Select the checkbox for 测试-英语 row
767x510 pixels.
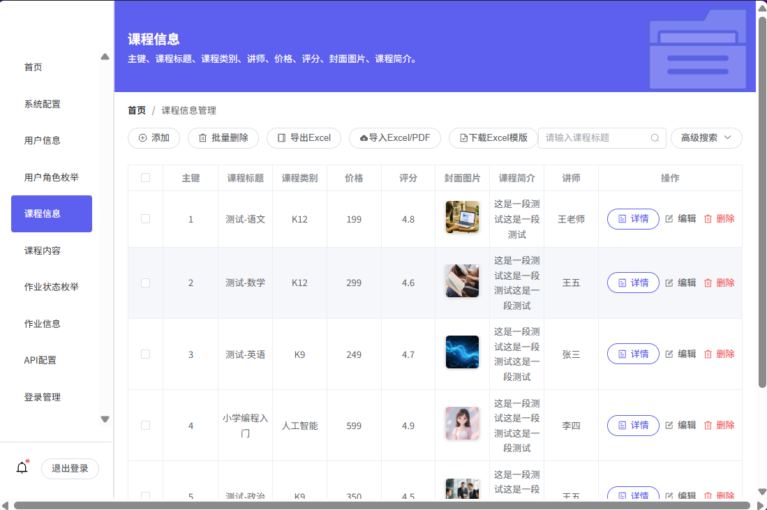coord(145,354)
